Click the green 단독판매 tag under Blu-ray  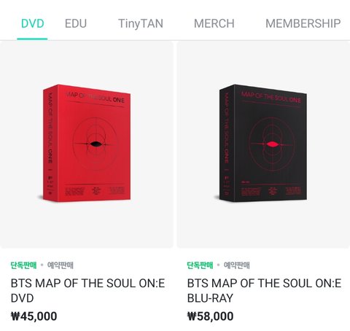click(x=200, y=265)
